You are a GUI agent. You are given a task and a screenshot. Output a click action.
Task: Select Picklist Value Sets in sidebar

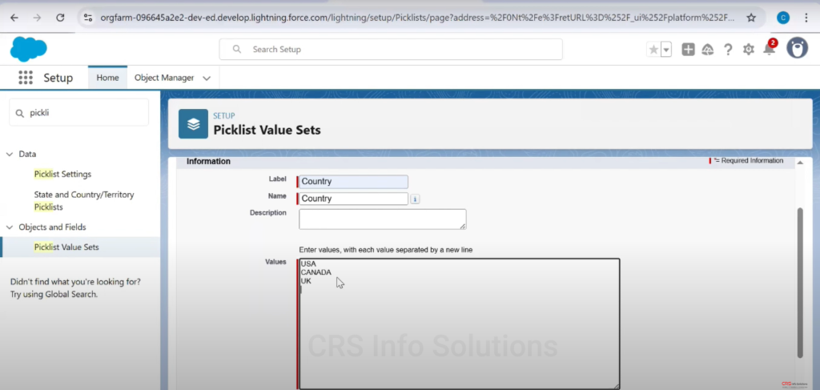[66, 247]
